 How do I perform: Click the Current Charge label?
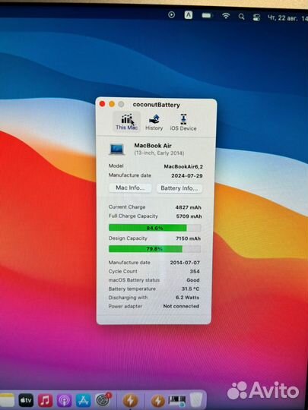127,207
